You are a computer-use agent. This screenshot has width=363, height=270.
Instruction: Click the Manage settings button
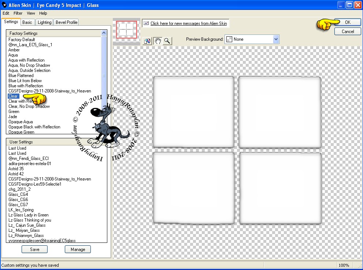point(78,249)
